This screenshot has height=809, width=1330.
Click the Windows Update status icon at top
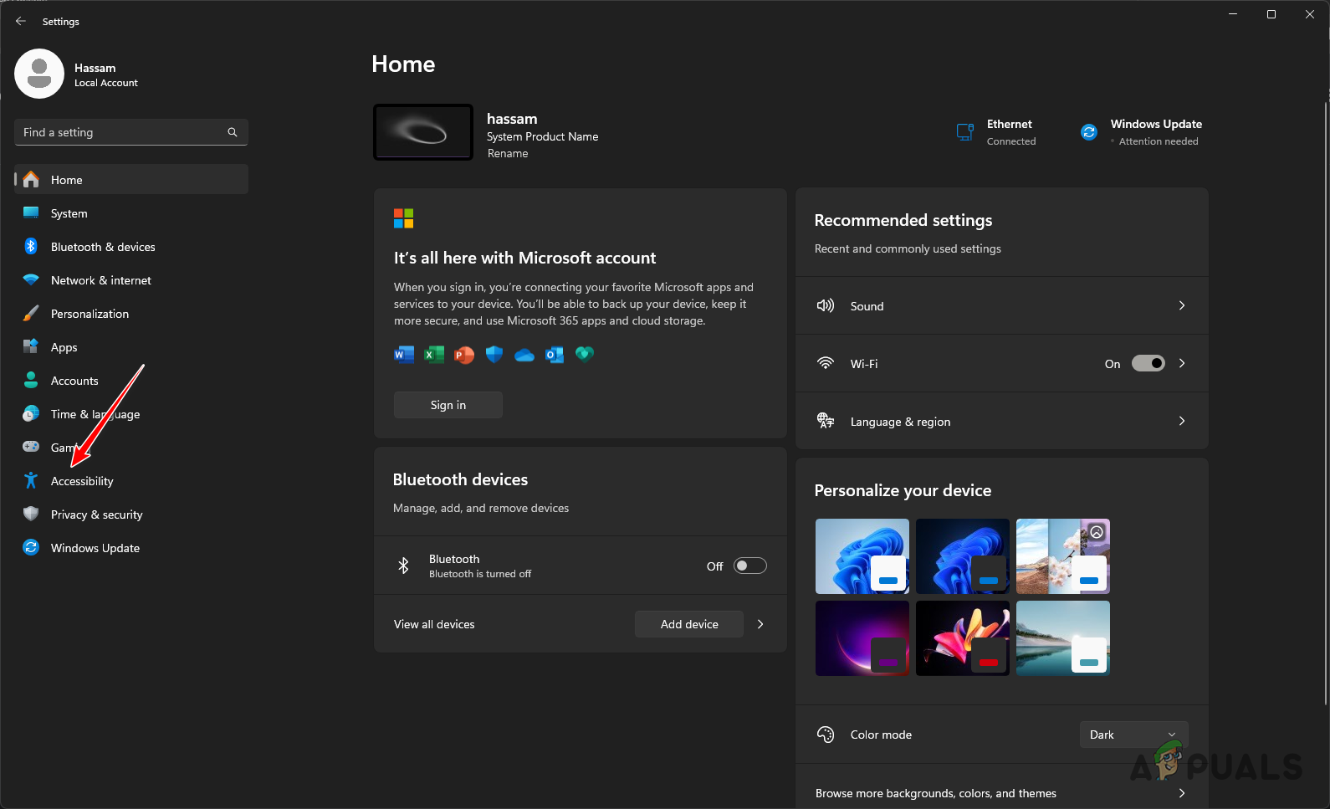(1088, 132)
